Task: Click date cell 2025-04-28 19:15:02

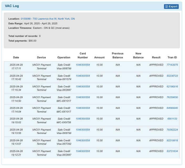Action: tap(16, 120)
